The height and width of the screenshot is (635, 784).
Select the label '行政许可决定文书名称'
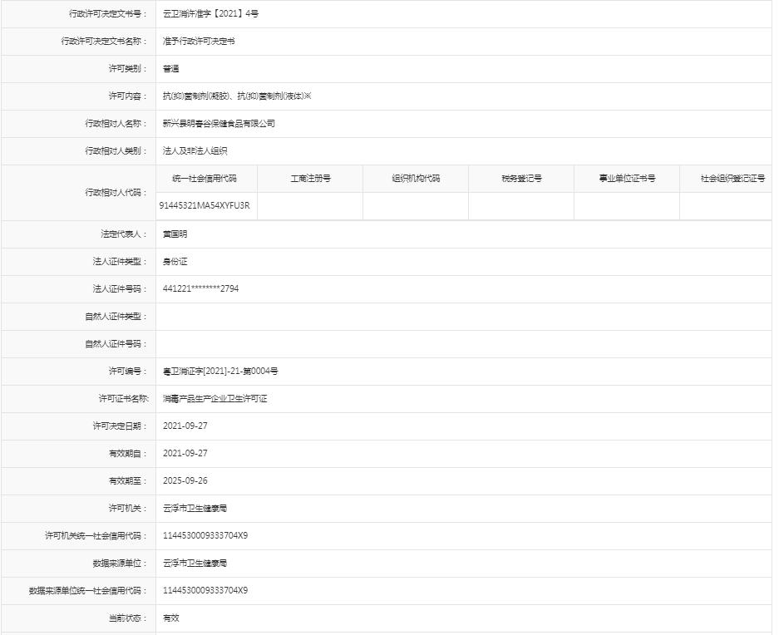click(x=104, y=42)
